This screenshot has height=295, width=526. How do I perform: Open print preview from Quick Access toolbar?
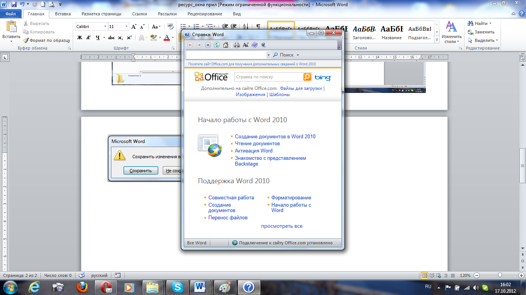pos(51,5)
